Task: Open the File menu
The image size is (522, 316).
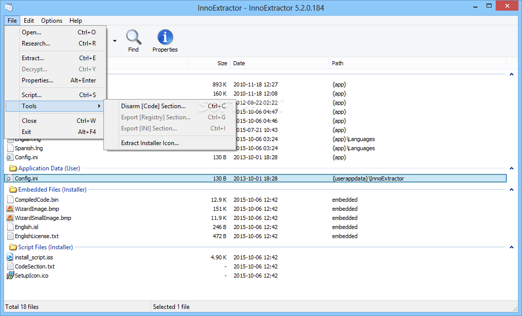Action: (x=12, y=21)
